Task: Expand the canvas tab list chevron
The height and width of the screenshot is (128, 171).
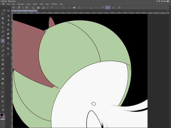Action: click(x=167, y=11)
